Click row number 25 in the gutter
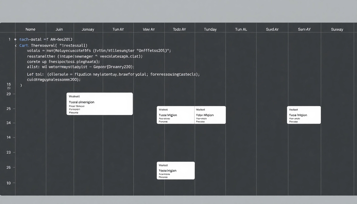This screenshot has height=204, width=357. 9,109
